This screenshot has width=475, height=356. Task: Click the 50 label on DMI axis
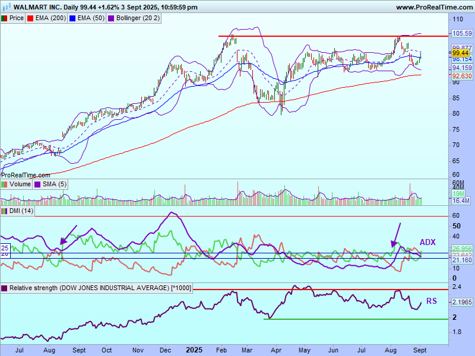[x=456, y=226]
